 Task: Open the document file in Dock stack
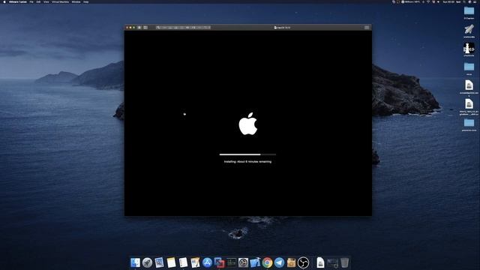[x=320, y=262]
